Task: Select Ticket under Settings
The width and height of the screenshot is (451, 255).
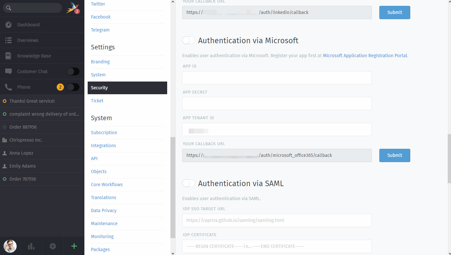Action: point(97,101)
